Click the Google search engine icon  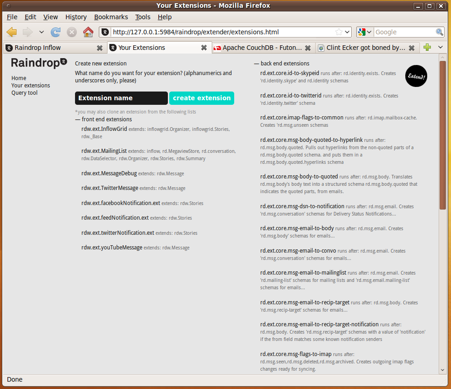coord(362,32)
